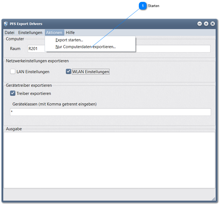This screenshot has height=205, width=220.
Task: Click the Starten annotation label
Action: click(154, 6)
